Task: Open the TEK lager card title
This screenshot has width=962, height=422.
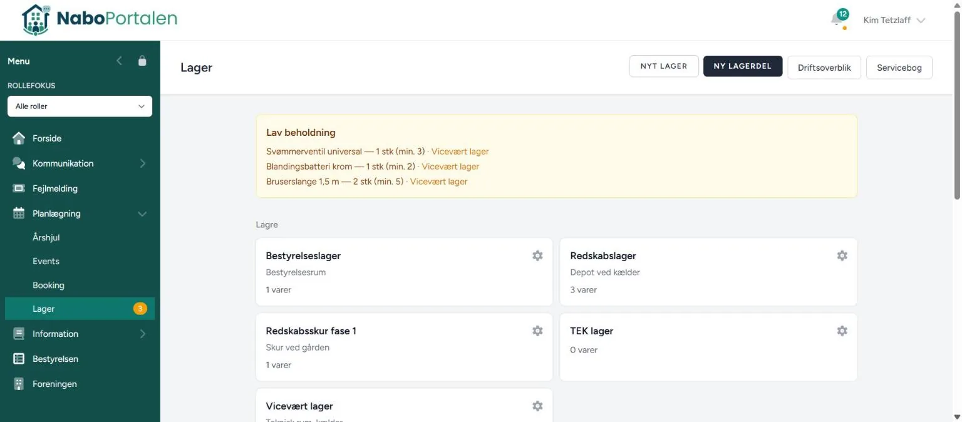Action: pos(591,331)
